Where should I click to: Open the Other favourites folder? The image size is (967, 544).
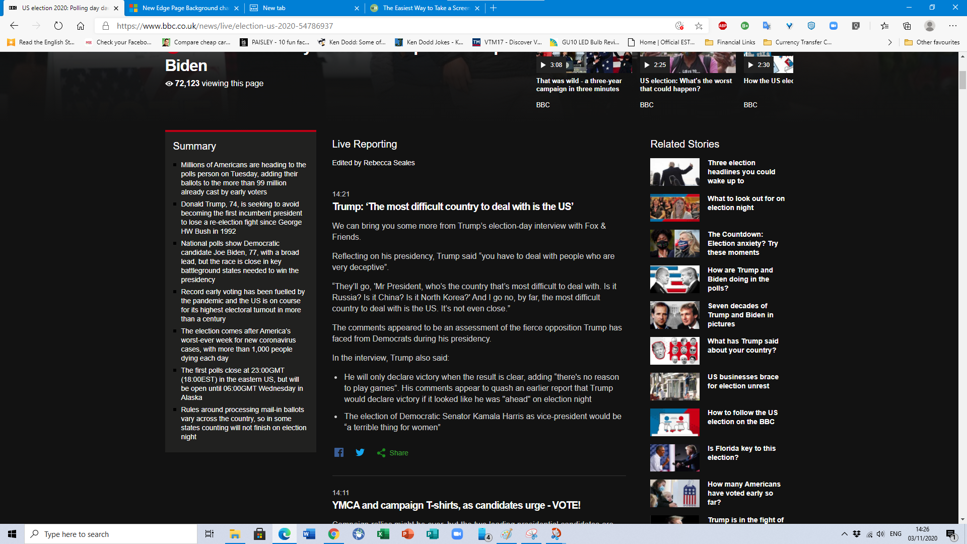[x=932, y=42]
